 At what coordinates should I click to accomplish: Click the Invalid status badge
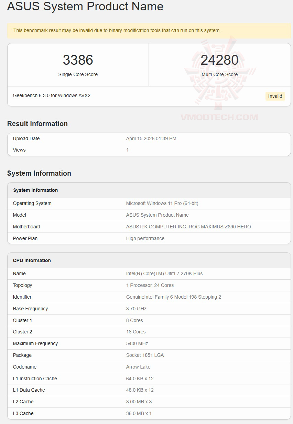coord(275,96)
